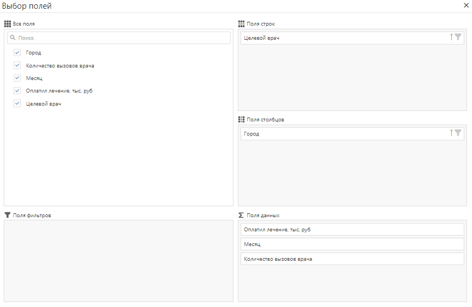
Task: Click the sigma icon beside Поля данных
Action: [241, 215]
